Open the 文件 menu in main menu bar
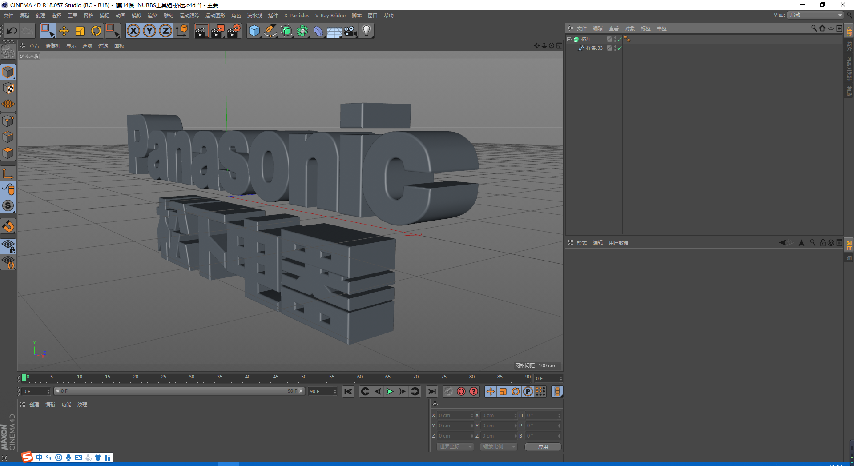854x466 pixels. (8, 16)
